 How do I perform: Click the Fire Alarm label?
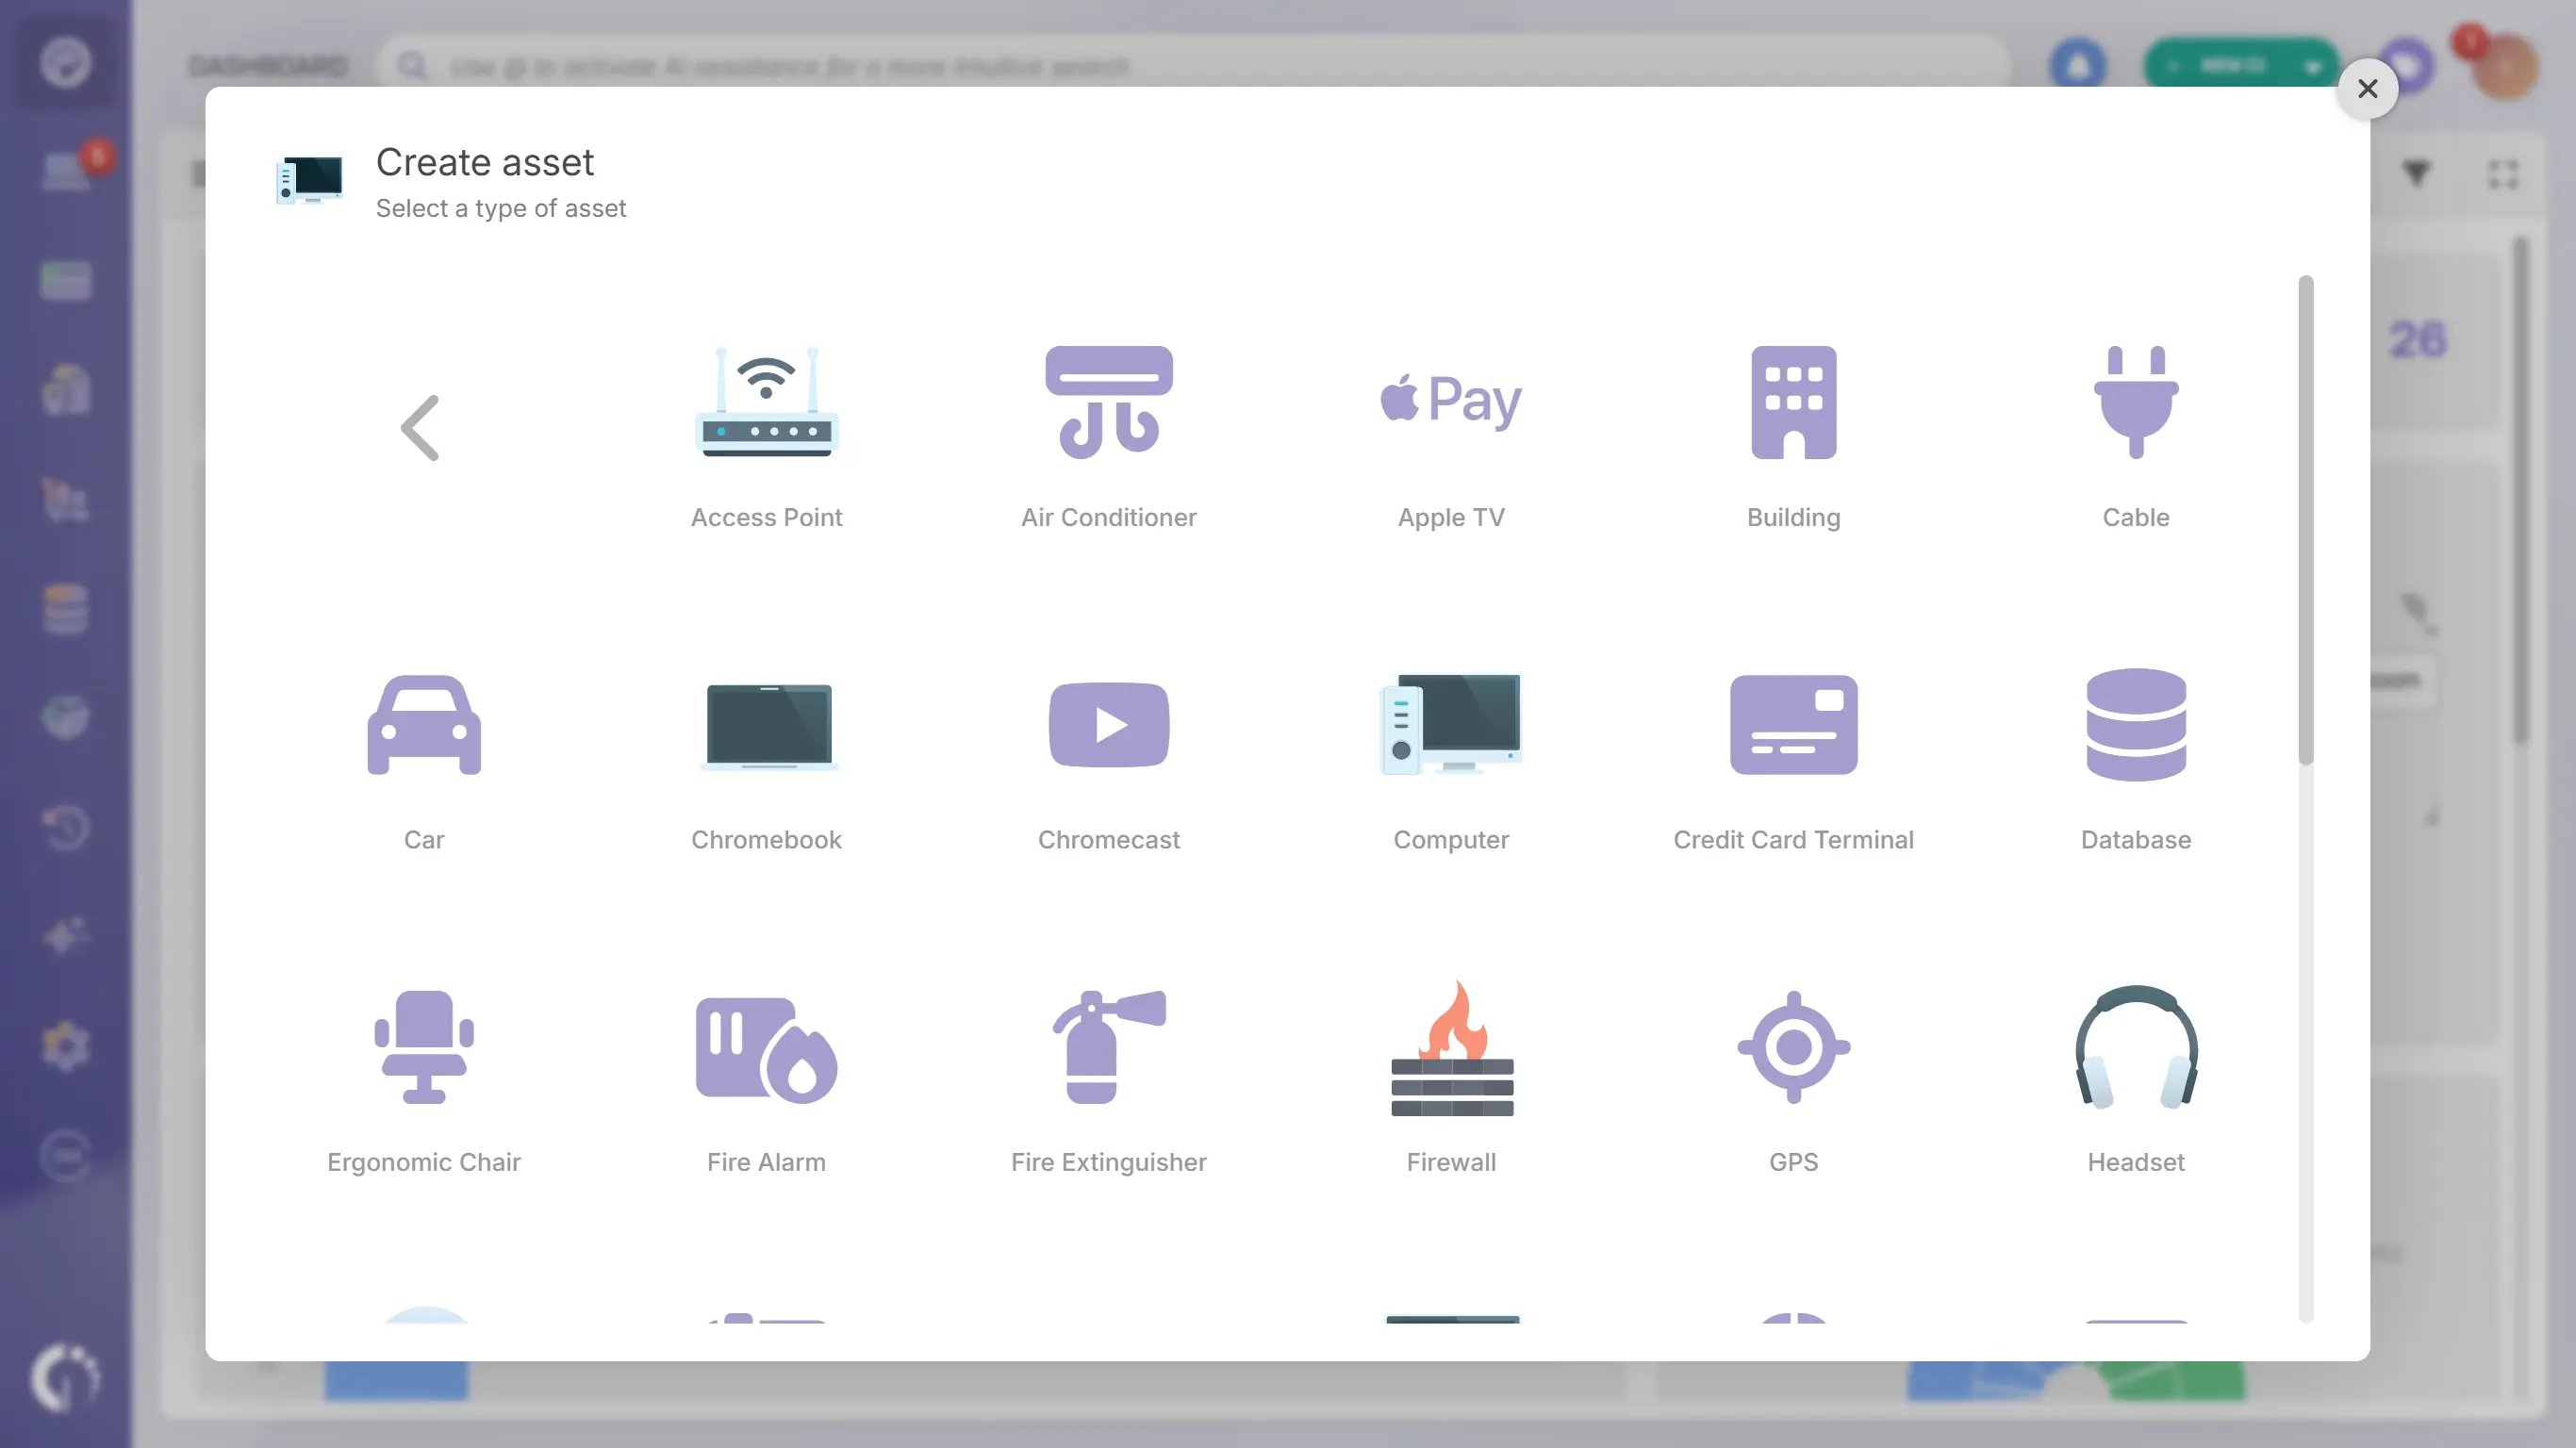click(x=766, y=1162)
